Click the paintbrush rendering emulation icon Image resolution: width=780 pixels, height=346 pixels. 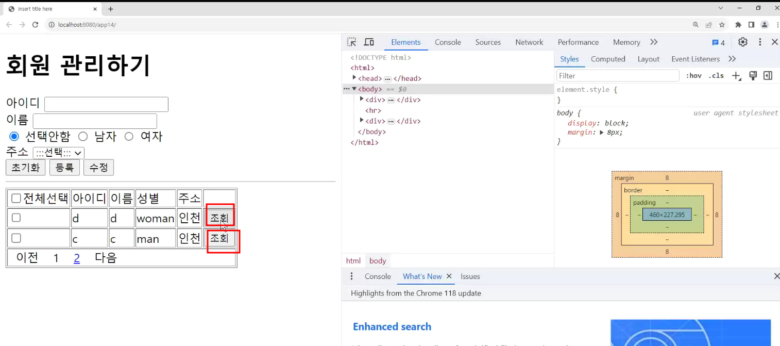(x=753, y=76)
